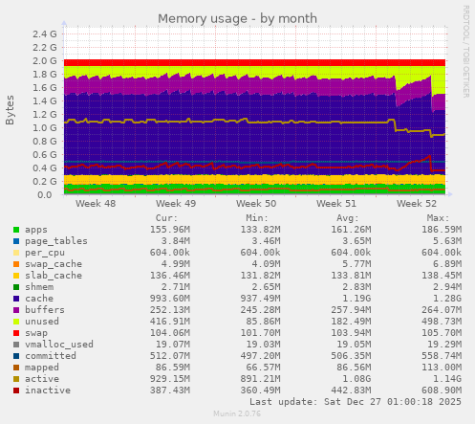Image resolution: width=475 pixels, height=424 pixels.
Task: Click the dark blue cache legend swatch
Action: (x=16, y=299)
